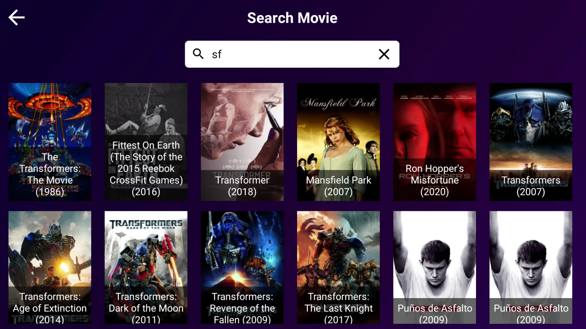This screenshot has height=329, width=586.
Task: Open The Transformers: The Movie (1986) poster
Action: [x=50, y=142]
